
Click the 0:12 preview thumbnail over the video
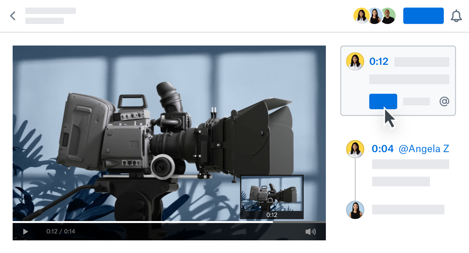pos(272,194)
